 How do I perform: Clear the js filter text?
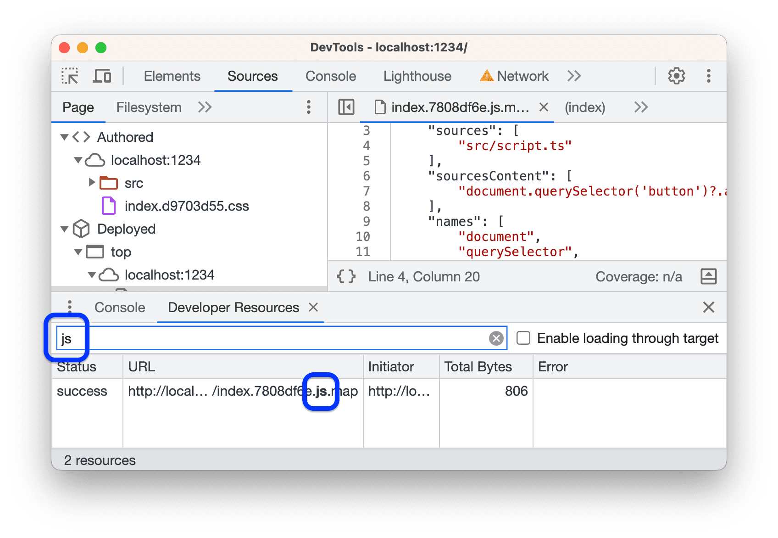click(495, 338)
